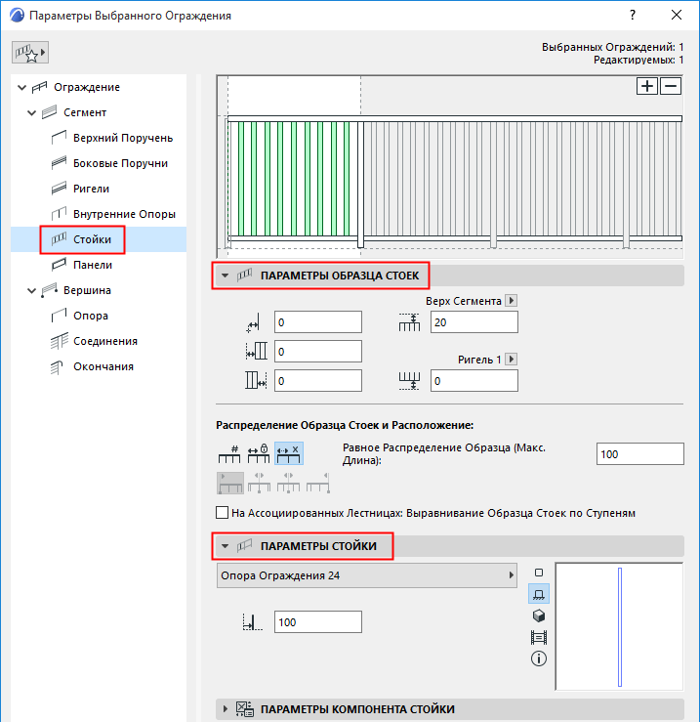Select Внутренние Опоры in the tree
The height and width of the screenshot is (722, 700).
pos(124,214)
